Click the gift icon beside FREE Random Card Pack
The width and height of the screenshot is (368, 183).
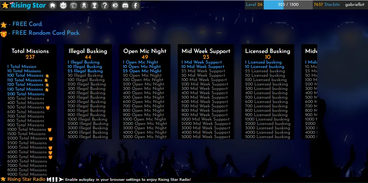tap(4, 34)
